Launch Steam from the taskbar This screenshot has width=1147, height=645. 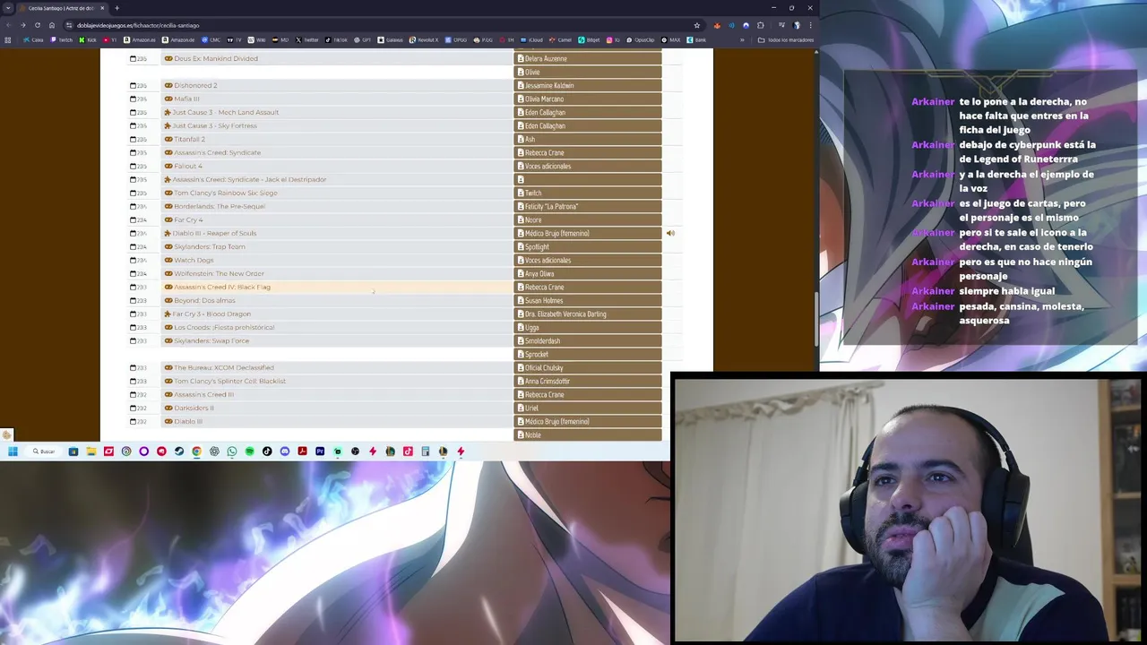tap(179, 451)
